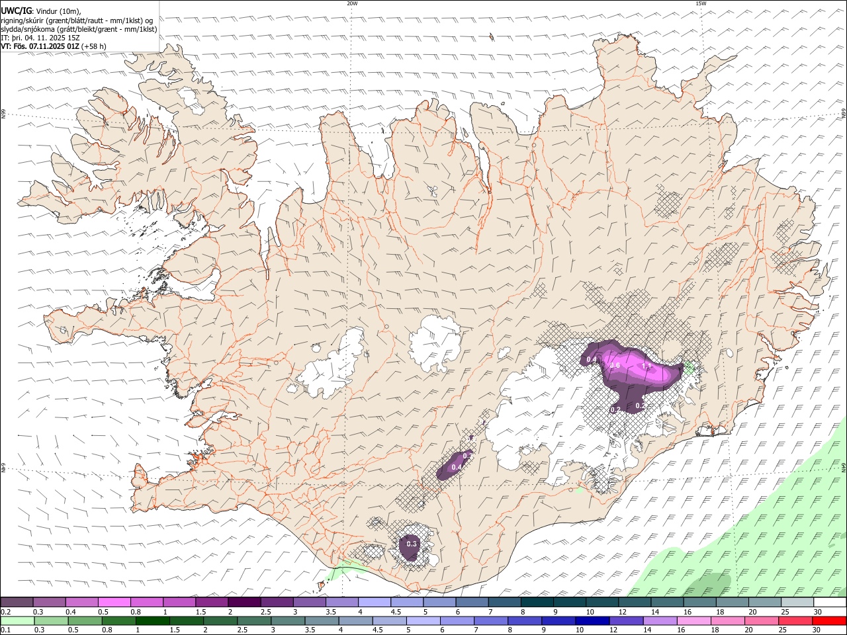The width and height of the screenshot is (847, 635).
Task: Pick the dark purple 2 swatch, top scale
Action: tap(244, 602)
